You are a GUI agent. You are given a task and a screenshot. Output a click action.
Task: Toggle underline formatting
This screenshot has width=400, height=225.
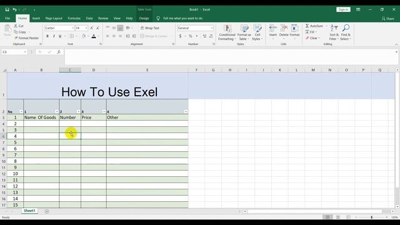(x=60, y=36)
